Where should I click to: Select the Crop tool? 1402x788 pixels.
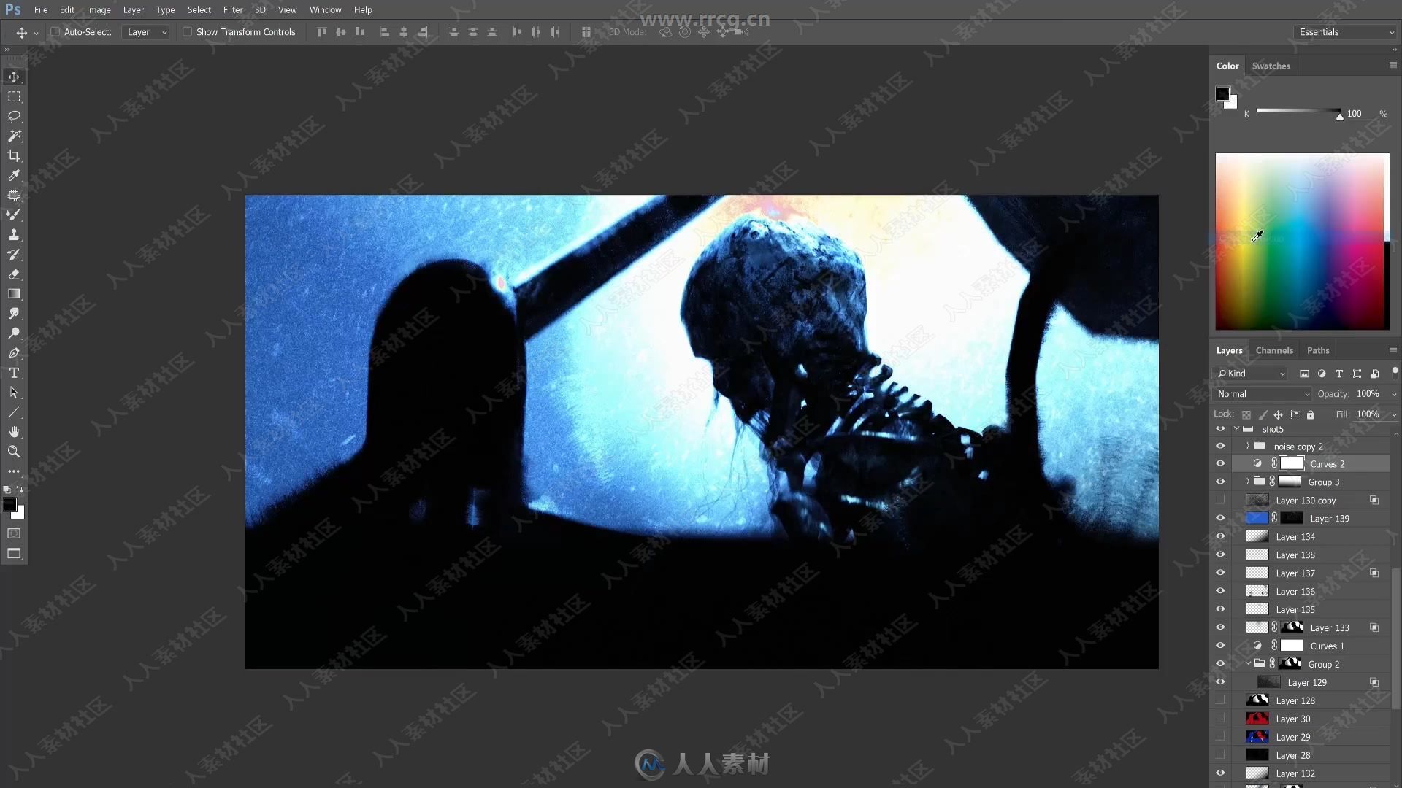[x=15, y=155]
